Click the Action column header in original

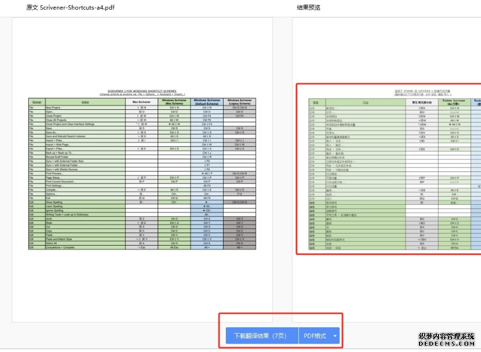click(85, 102)
